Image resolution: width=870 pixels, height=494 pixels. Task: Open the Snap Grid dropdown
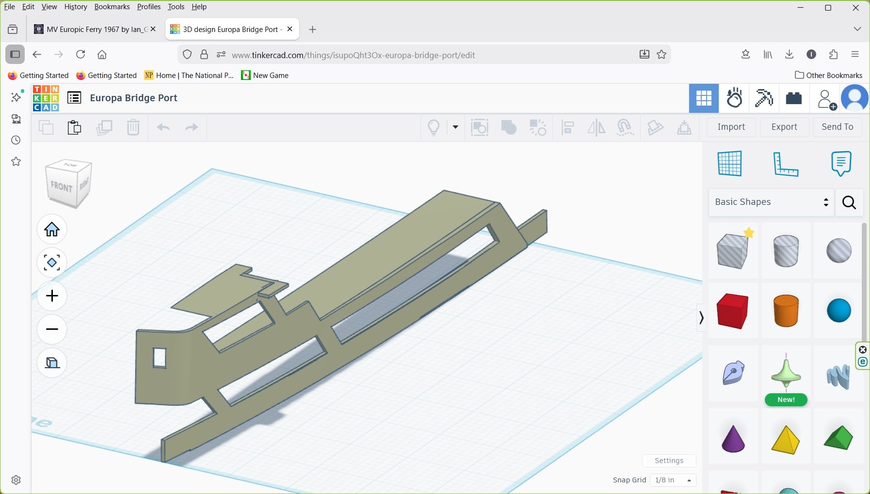point(673,480)
